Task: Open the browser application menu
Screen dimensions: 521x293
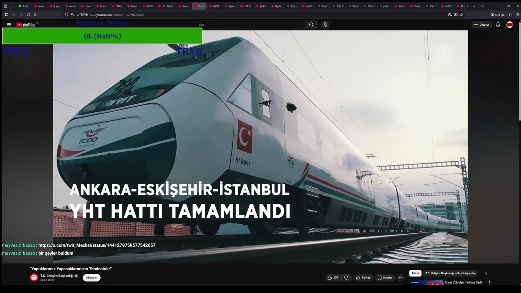Action: [x=518, y=15]
